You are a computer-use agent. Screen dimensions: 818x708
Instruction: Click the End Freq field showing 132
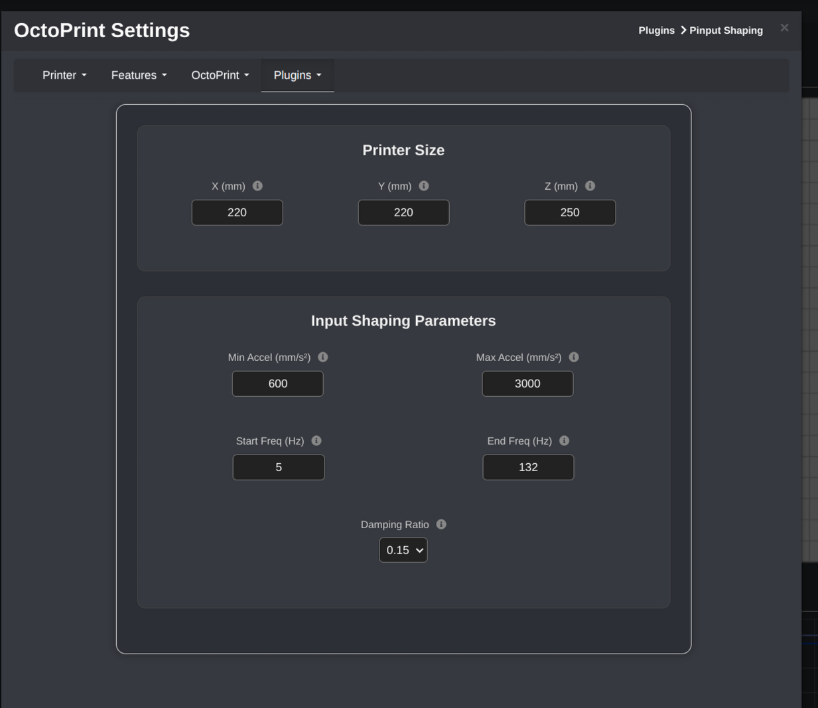pos(528,467)
